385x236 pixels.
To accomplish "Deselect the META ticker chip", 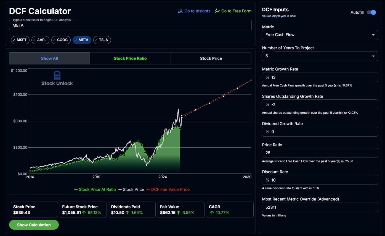I will pyautogui.click(x=82, y=40).
